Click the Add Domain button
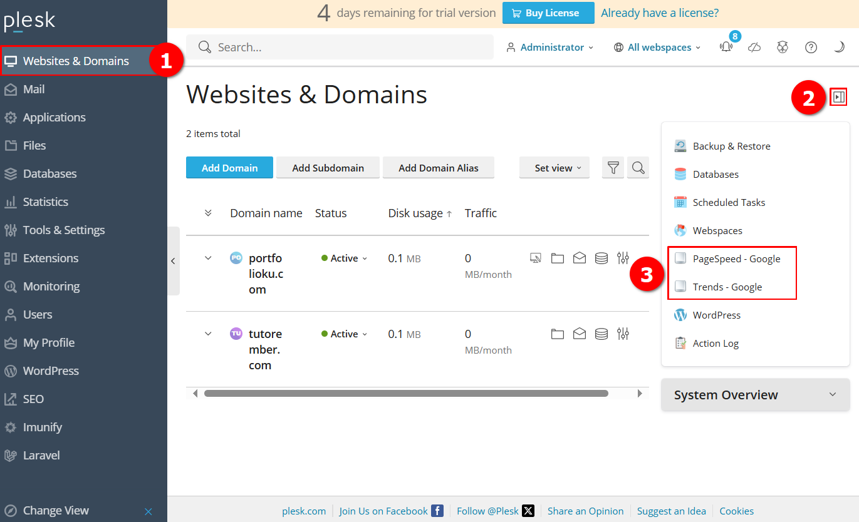This screenshot has height=522, width=859. pyautogui.click(x=229, y=168)
